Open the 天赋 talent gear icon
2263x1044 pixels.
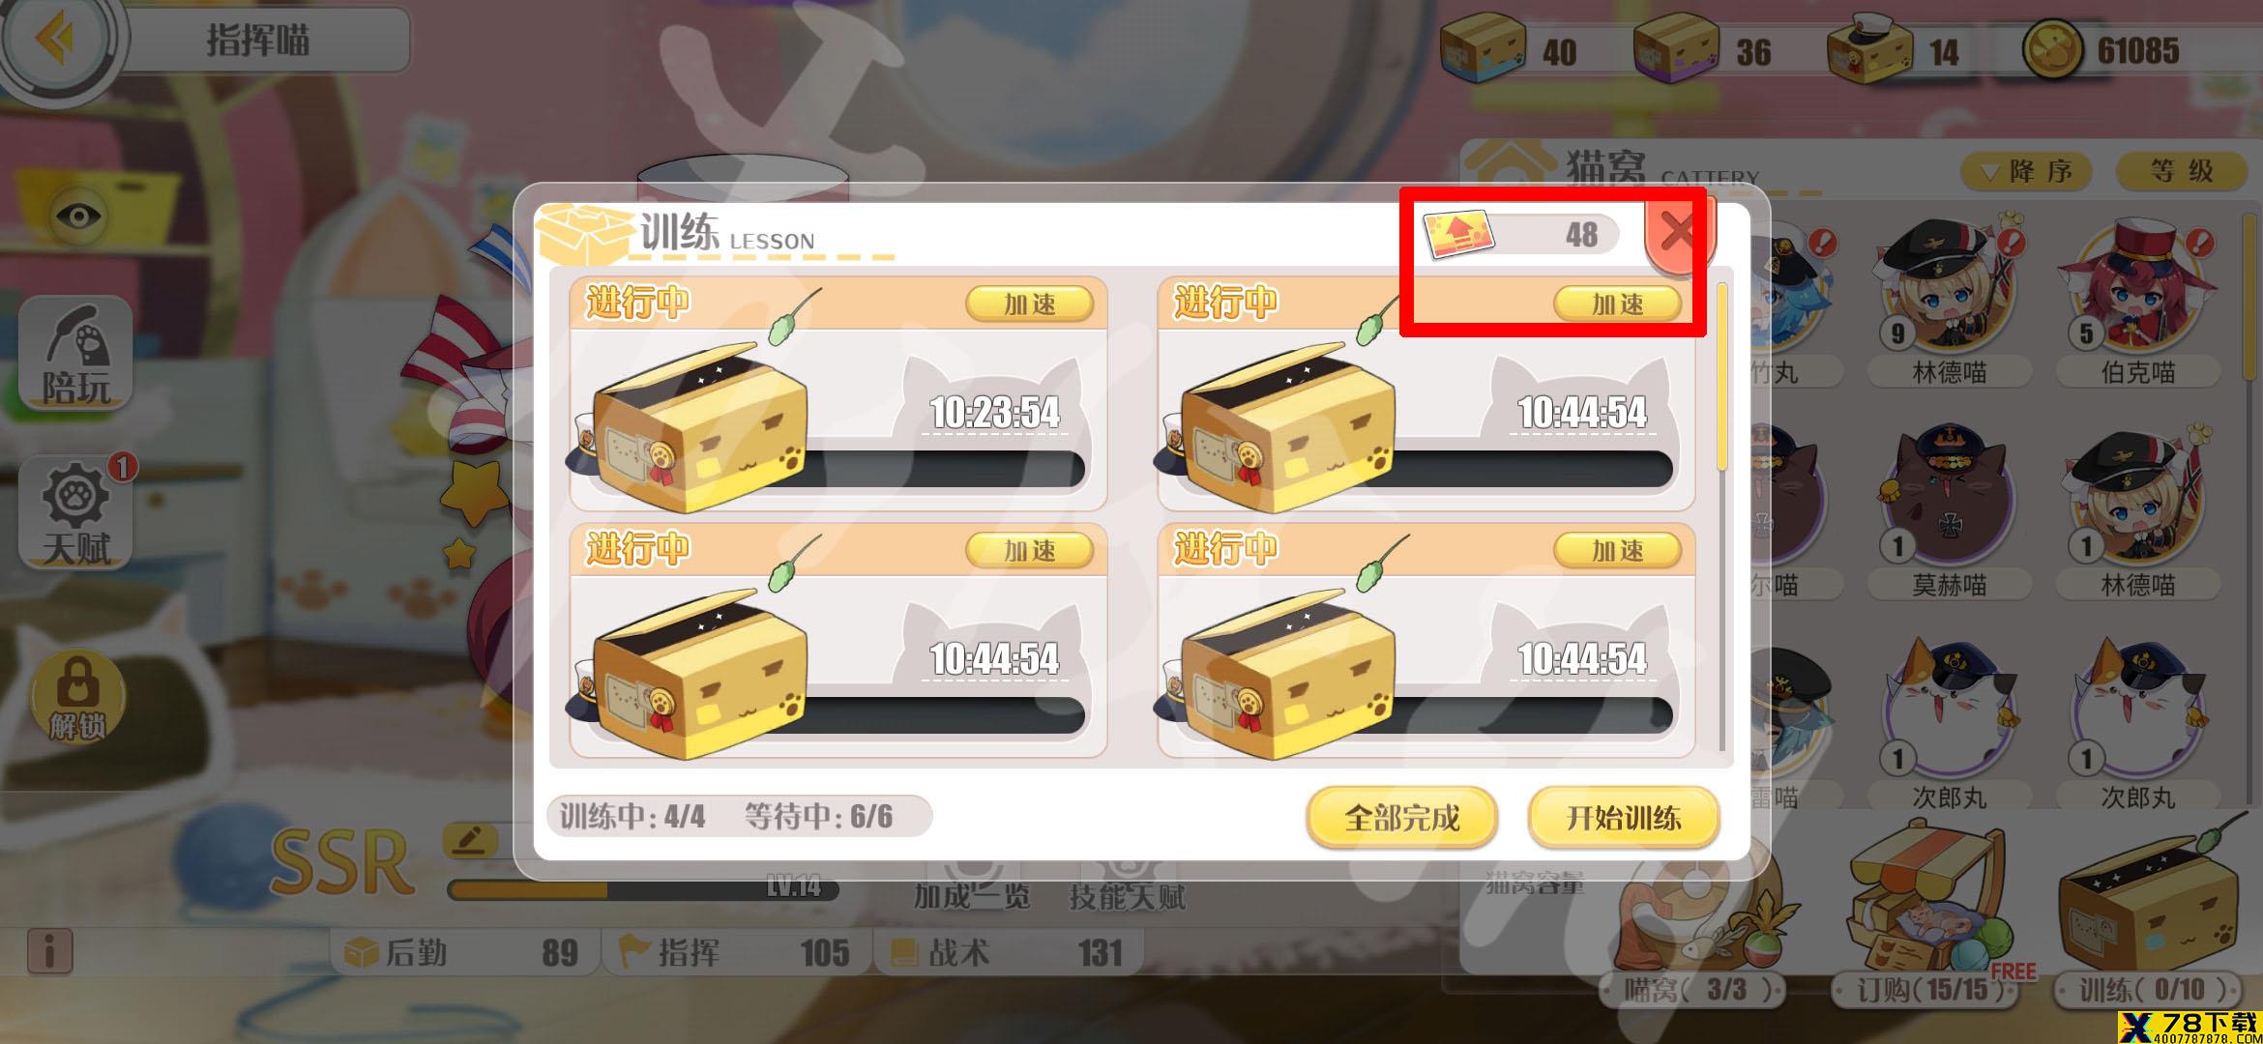[x=76, y=512]
